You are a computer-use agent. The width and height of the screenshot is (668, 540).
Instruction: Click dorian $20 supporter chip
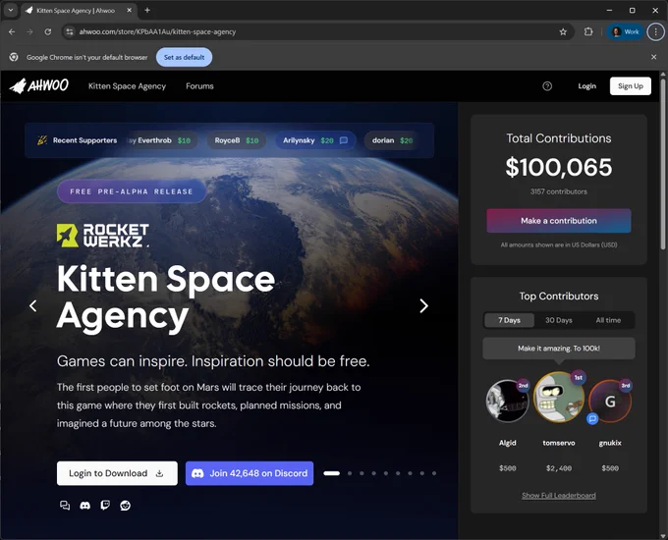point(392,140)
